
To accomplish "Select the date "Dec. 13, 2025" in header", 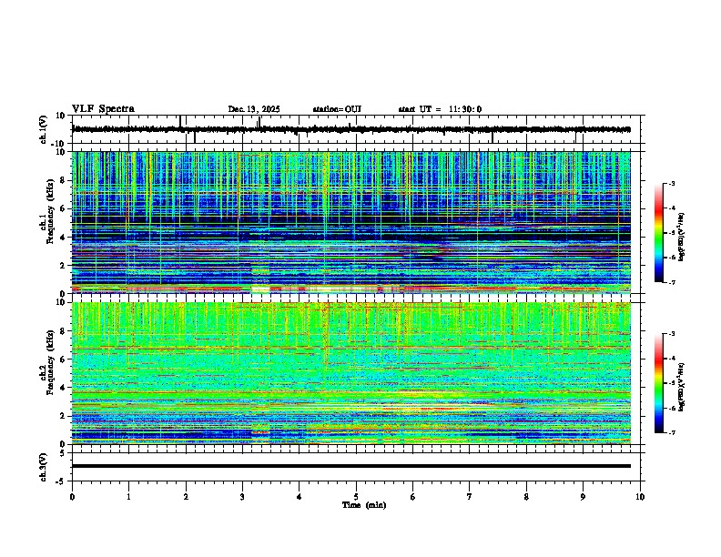I will (x=254, y=109).
